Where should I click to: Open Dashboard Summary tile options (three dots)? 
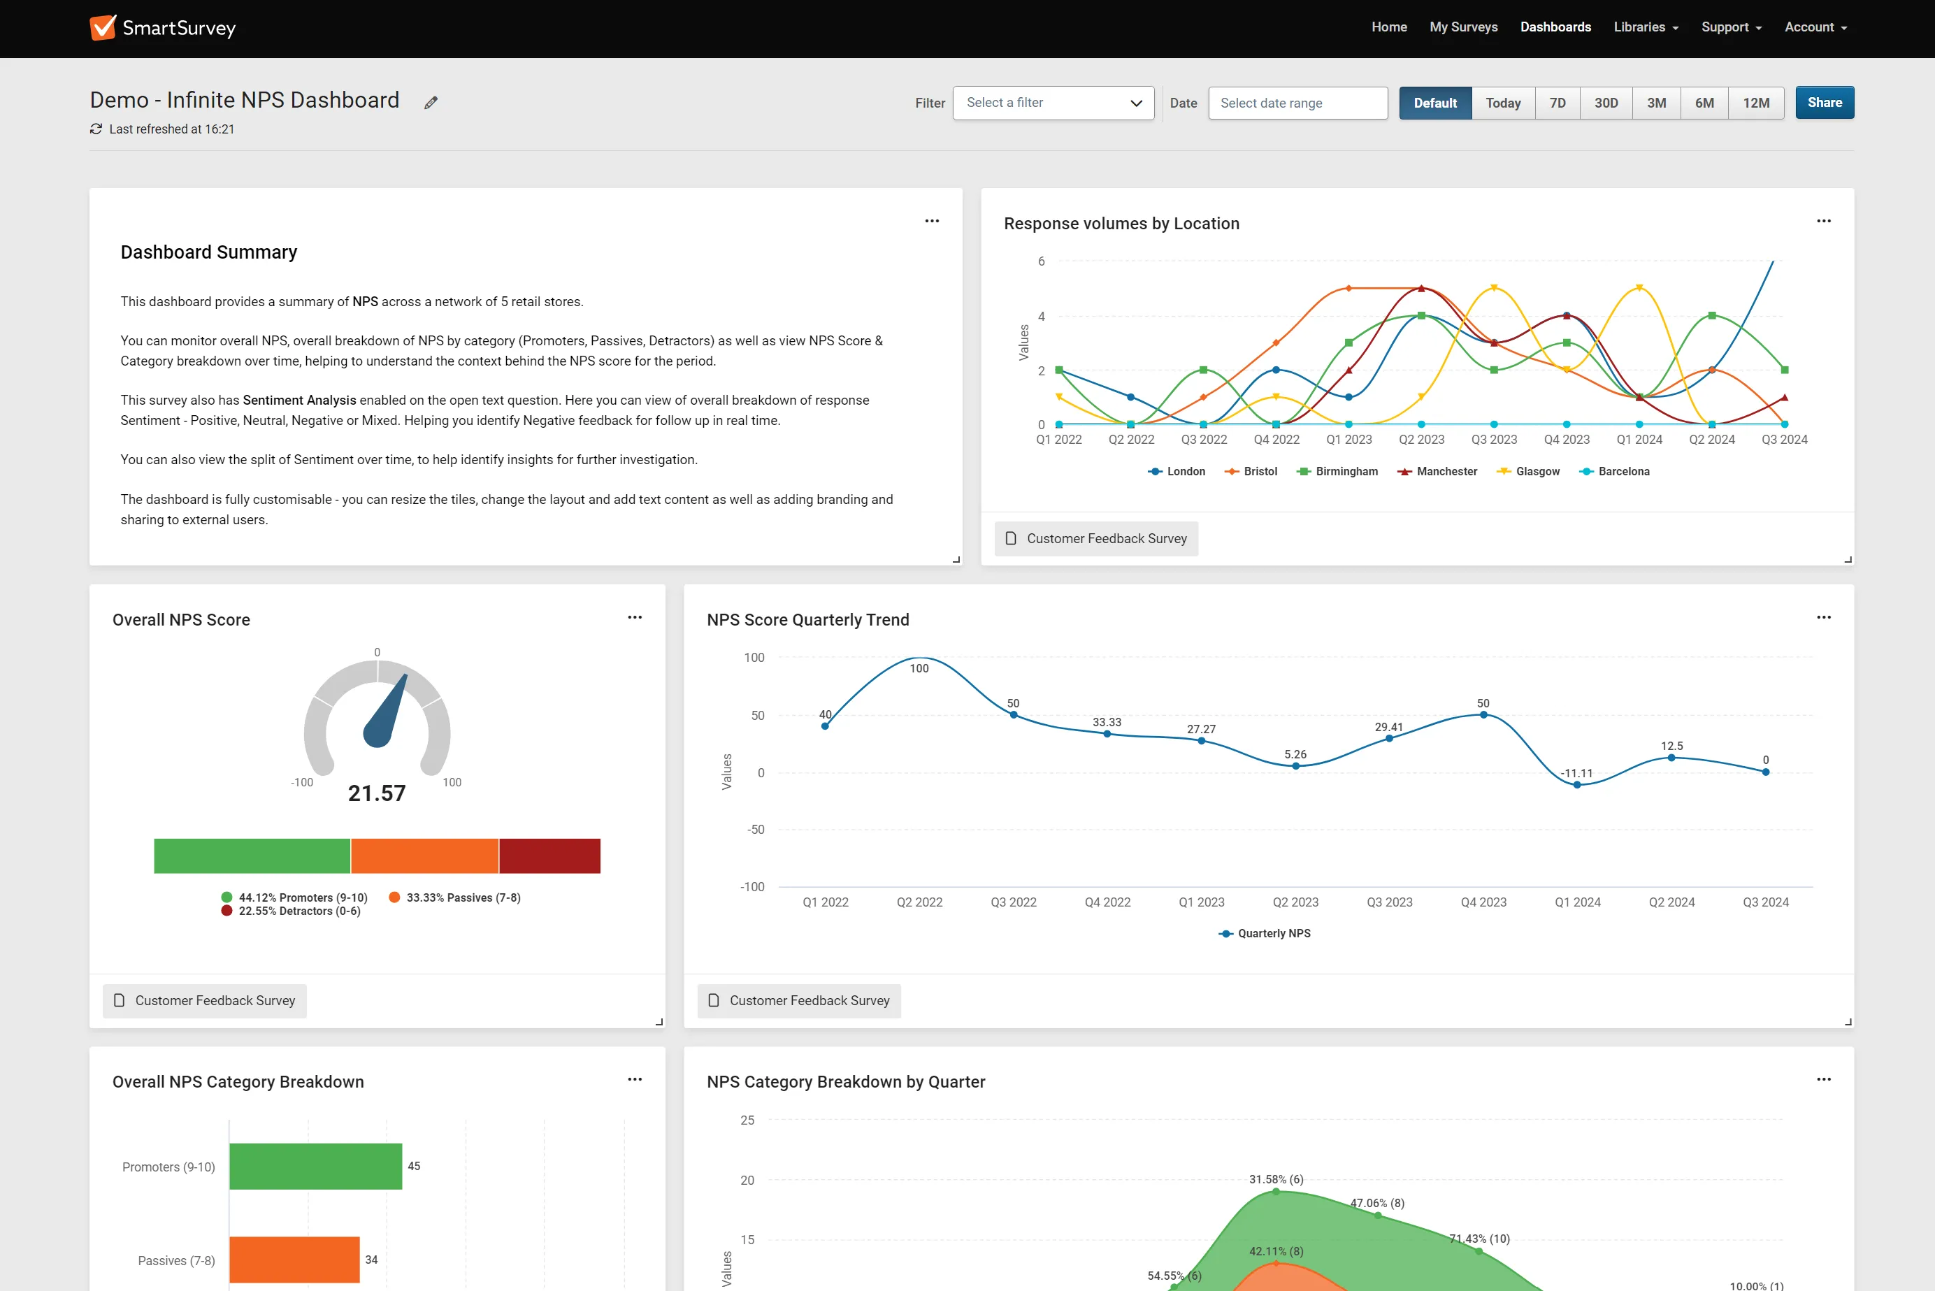click(931, 221)
